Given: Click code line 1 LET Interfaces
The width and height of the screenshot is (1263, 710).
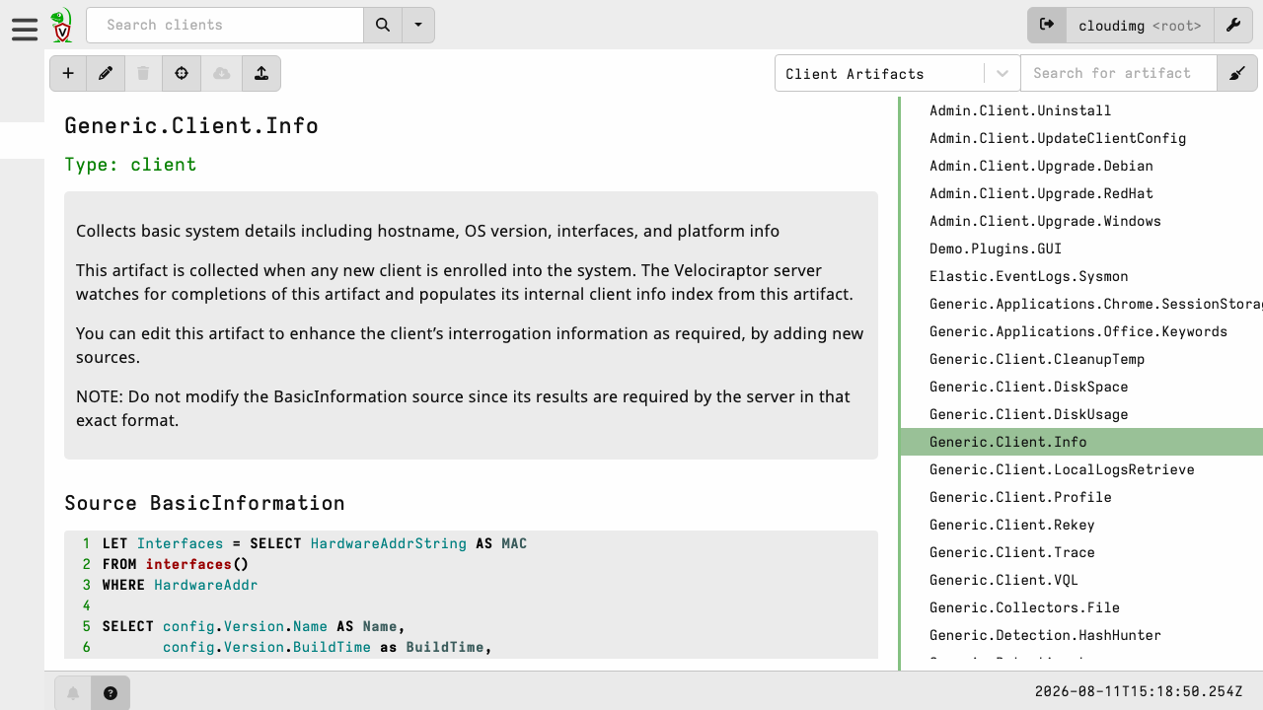Looking at the screenshot, I should 315,543.
